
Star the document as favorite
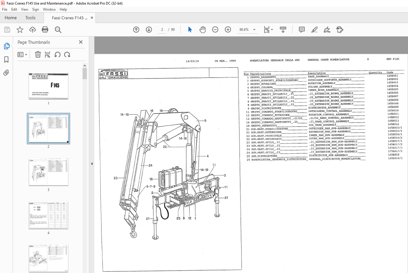coord(20,29)
